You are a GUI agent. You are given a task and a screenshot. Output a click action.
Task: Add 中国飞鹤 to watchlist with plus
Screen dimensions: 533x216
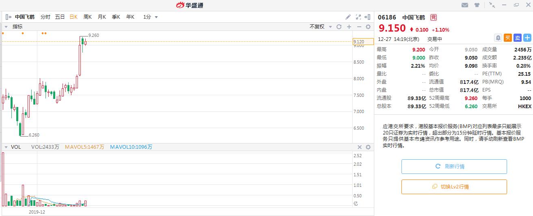pyautogui.click(x=527, y=38)
